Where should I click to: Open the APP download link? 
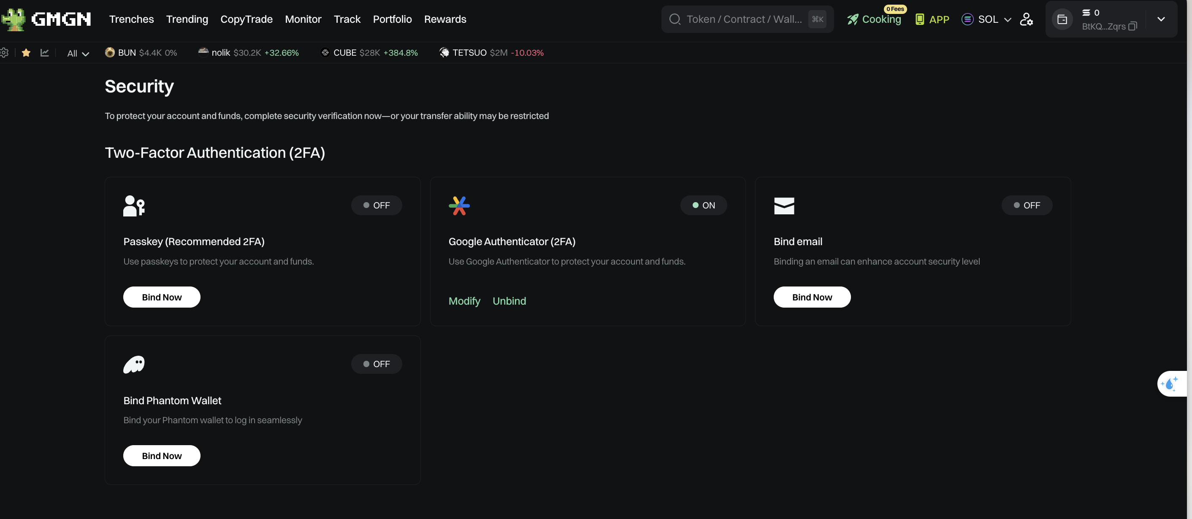point(932,19)
